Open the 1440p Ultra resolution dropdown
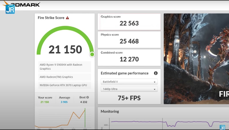This screenshot has height=130, width=229. 129,89
